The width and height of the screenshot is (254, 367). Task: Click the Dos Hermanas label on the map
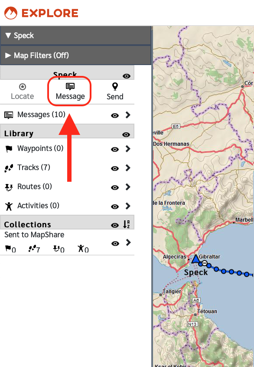pos(171,144)
